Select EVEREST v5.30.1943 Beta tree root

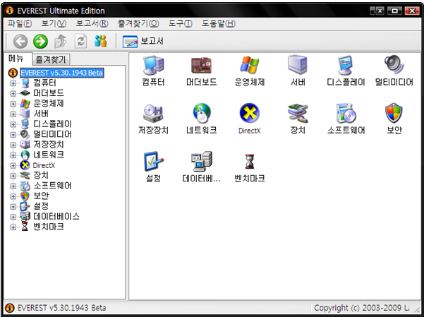[62, 73]
